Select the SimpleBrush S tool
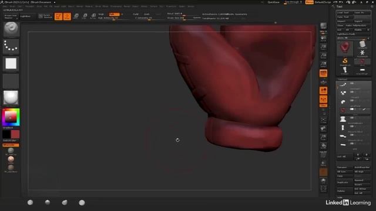The width and height of the screenshot is (376, 211). (x=345, y=62)
